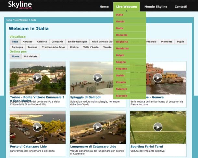The width and height of the screenshot is (198, 158).
Task: Filter webcams by Veneto
Action: [x=107, y=47]
